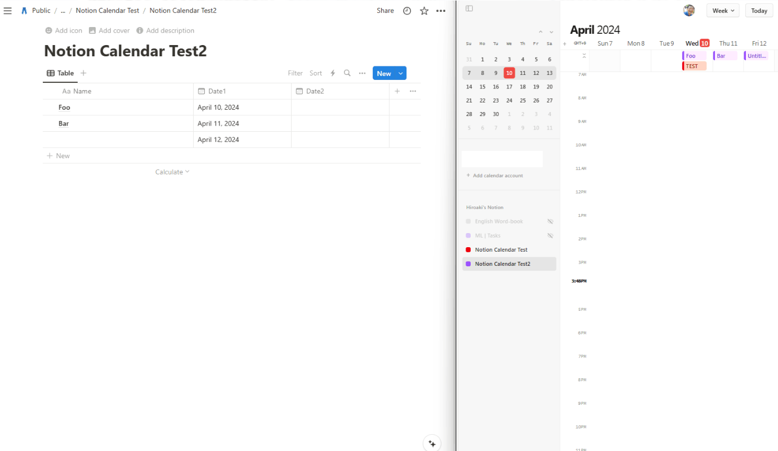Viewport: 778px width, 451px height.
Task: Open Filter in database toolbar
Action: pos(295,73)
